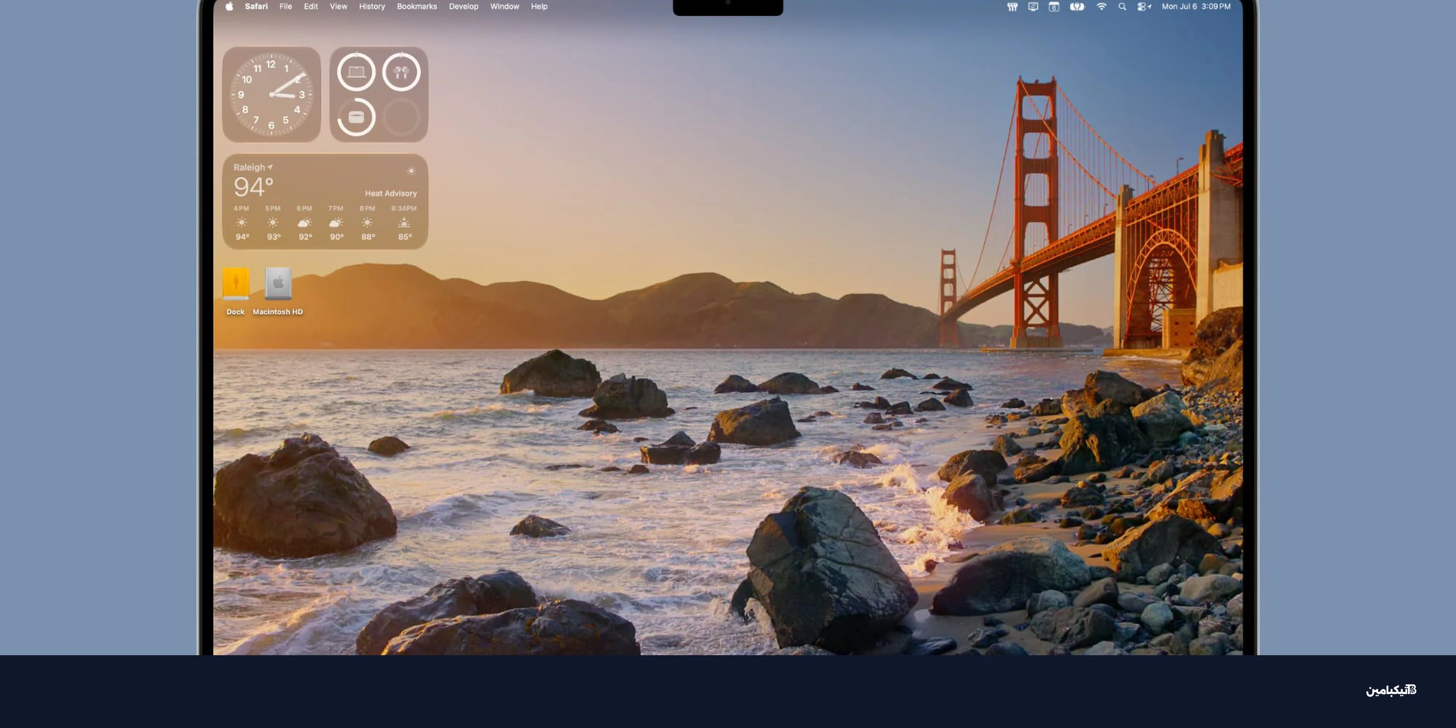
Task: Open the calendar menu bar icon
Action: pyautogui.click(x=1054, y=7)
